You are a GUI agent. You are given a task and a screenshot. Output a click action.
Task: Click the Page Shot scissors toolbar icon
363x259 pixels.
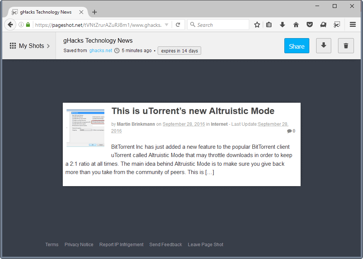(x=337, y=24)
